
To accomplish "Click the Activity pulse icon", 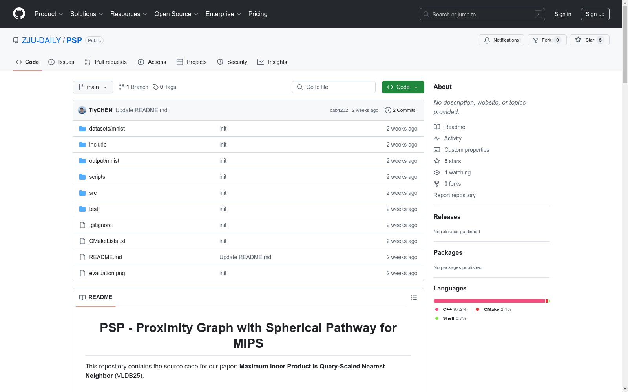I will (437, 138).
